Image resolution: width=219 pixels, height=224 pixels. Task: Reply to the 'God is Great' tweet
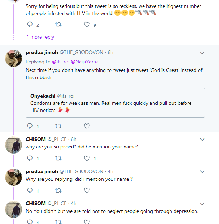(30, 126)
